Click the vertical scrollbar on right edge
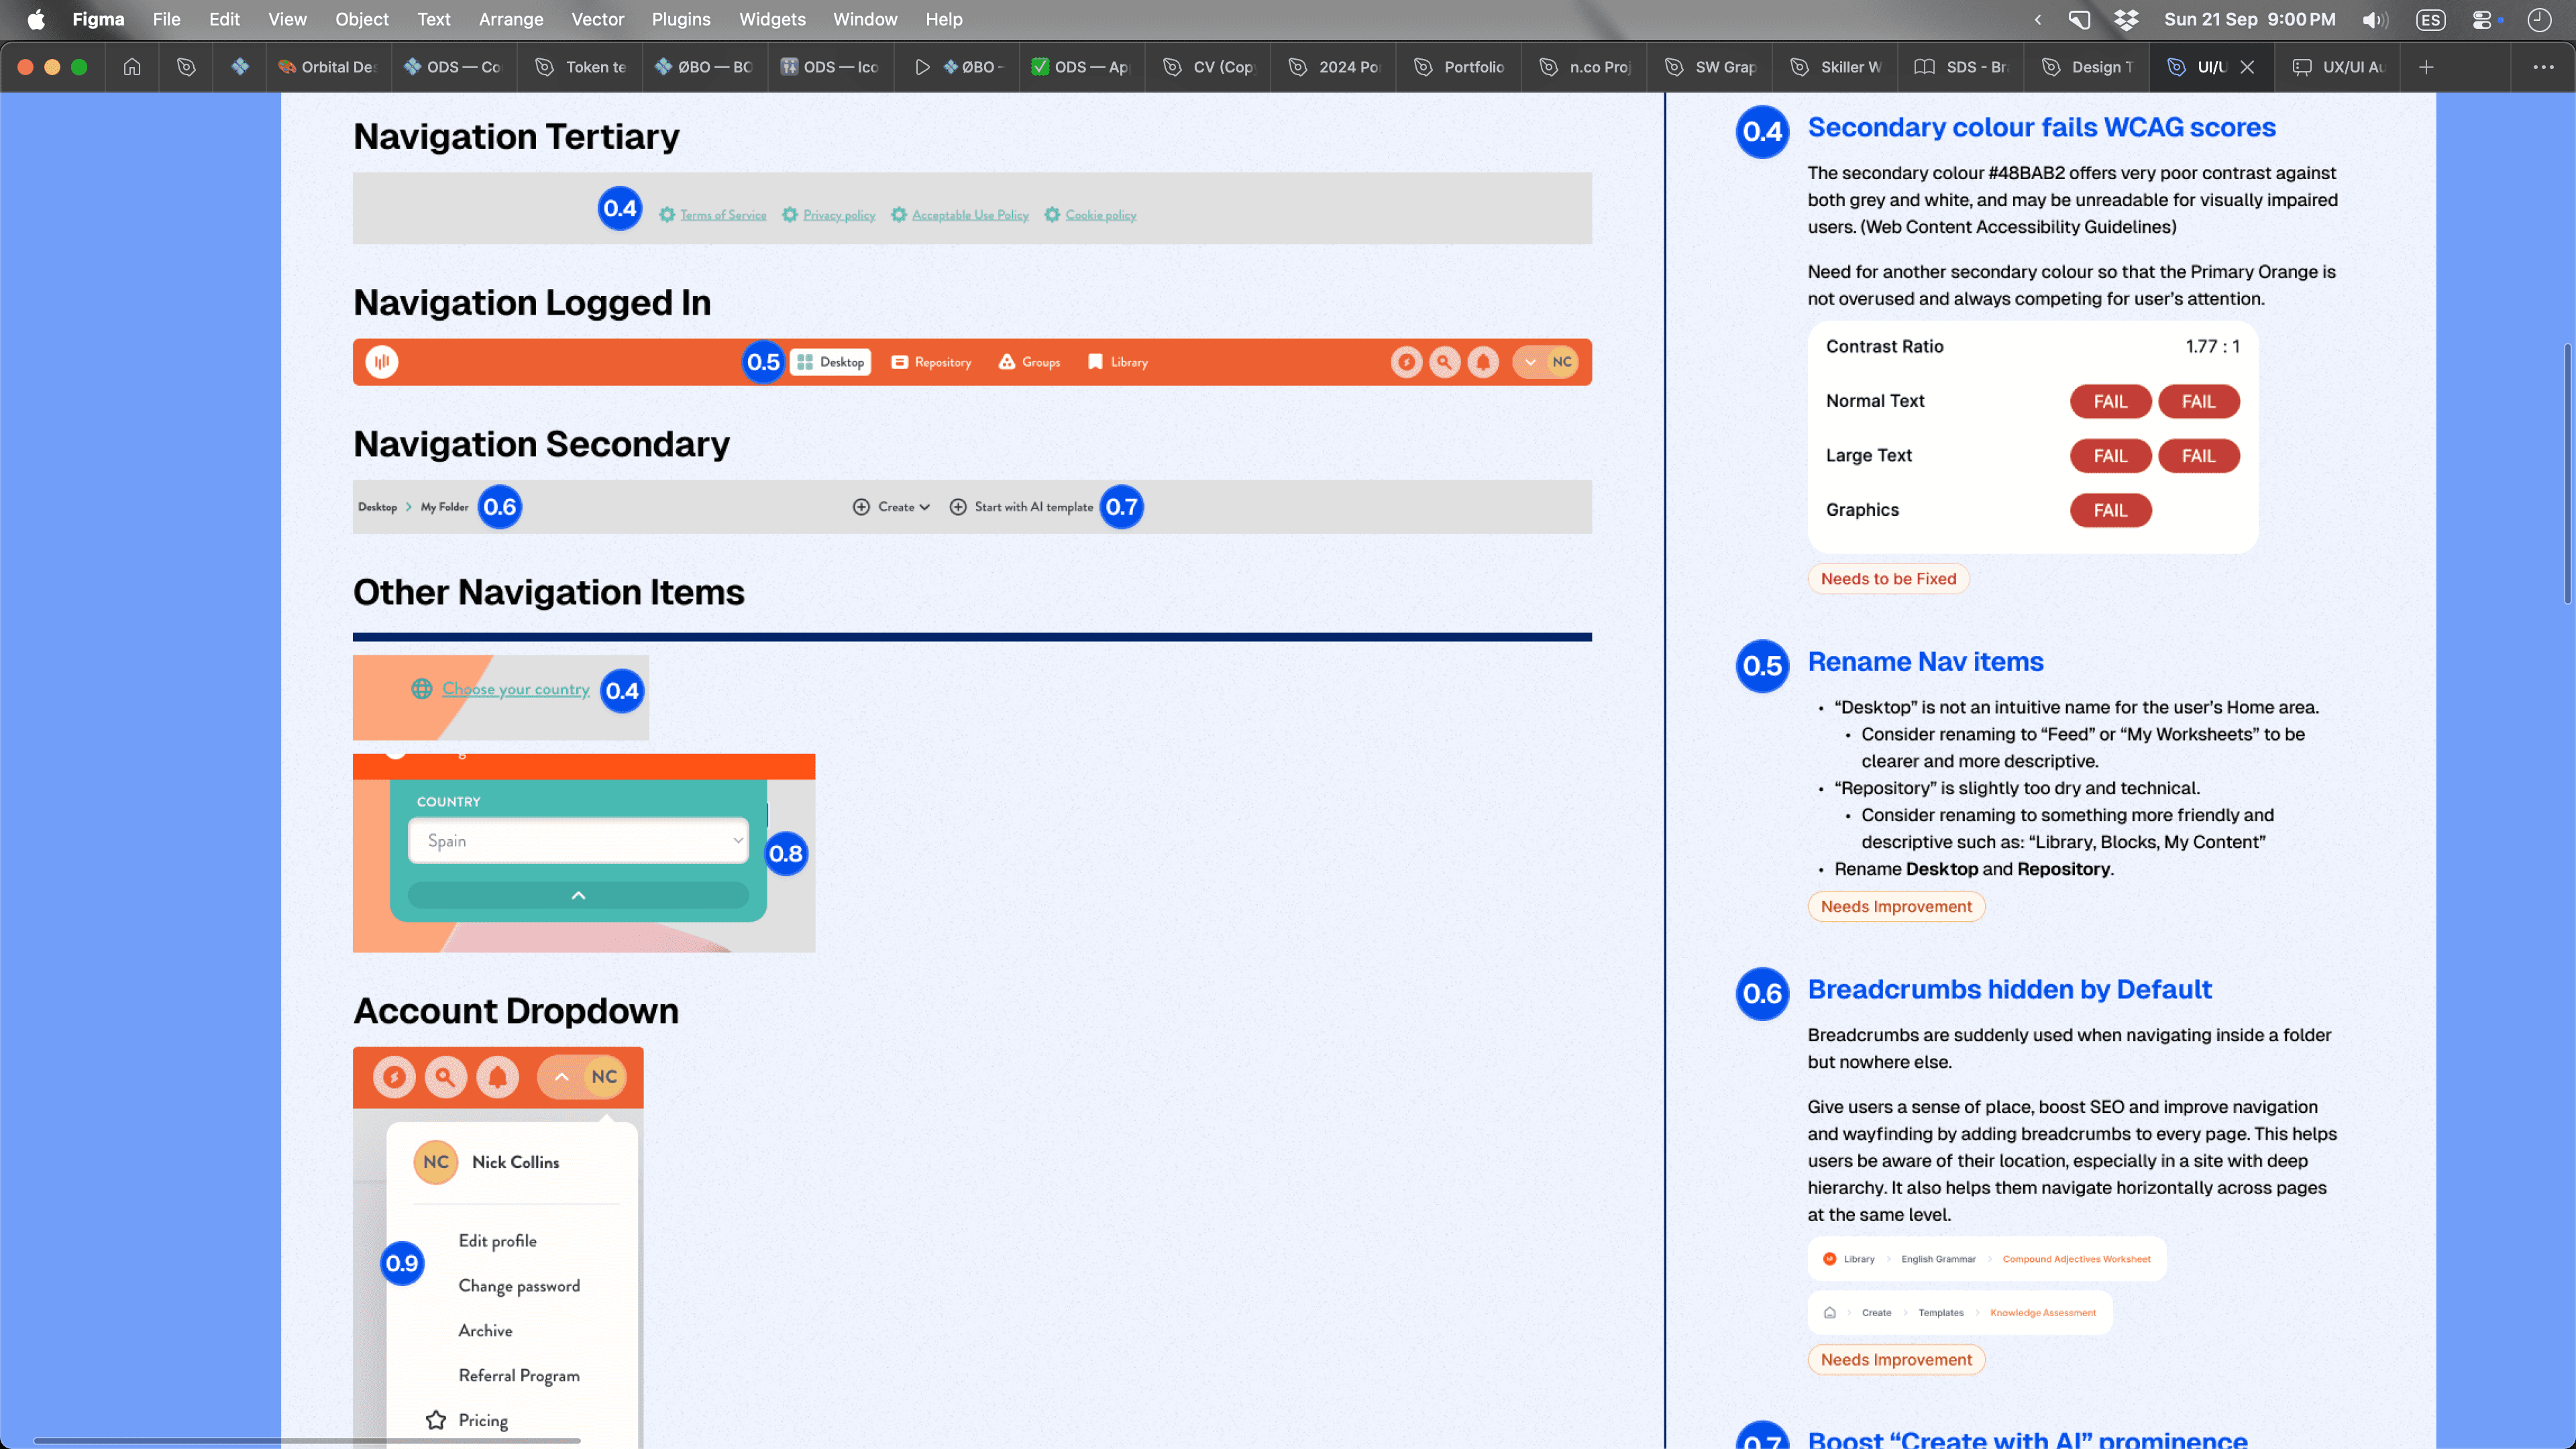Image resolution: width=2576 pixels, height=1449 pixels. [x=2567, y=475]
